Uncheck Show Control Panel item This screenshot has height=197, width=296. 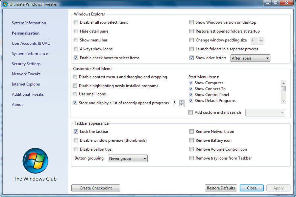point(191,95)
